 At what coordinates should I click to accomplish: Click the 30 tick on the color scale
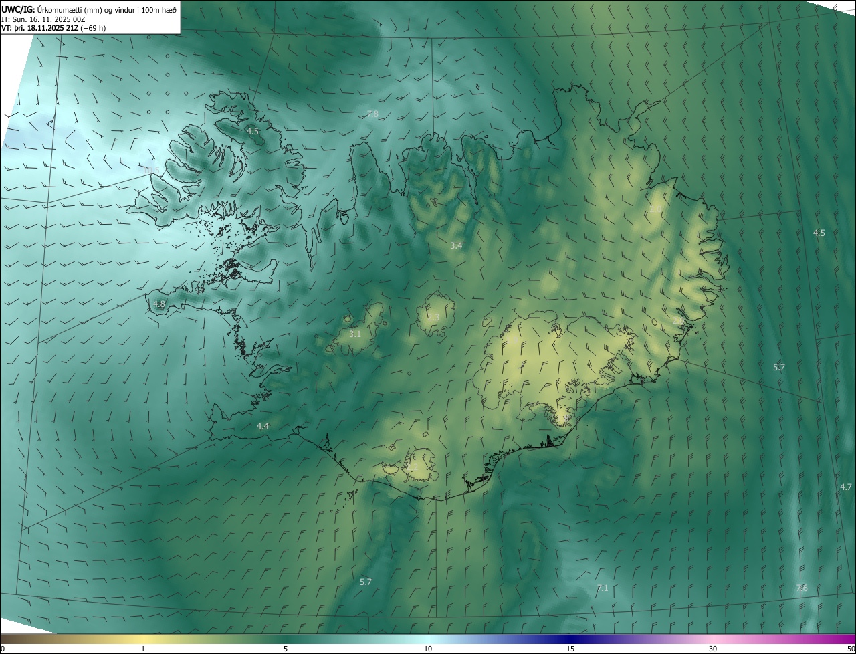713,649
